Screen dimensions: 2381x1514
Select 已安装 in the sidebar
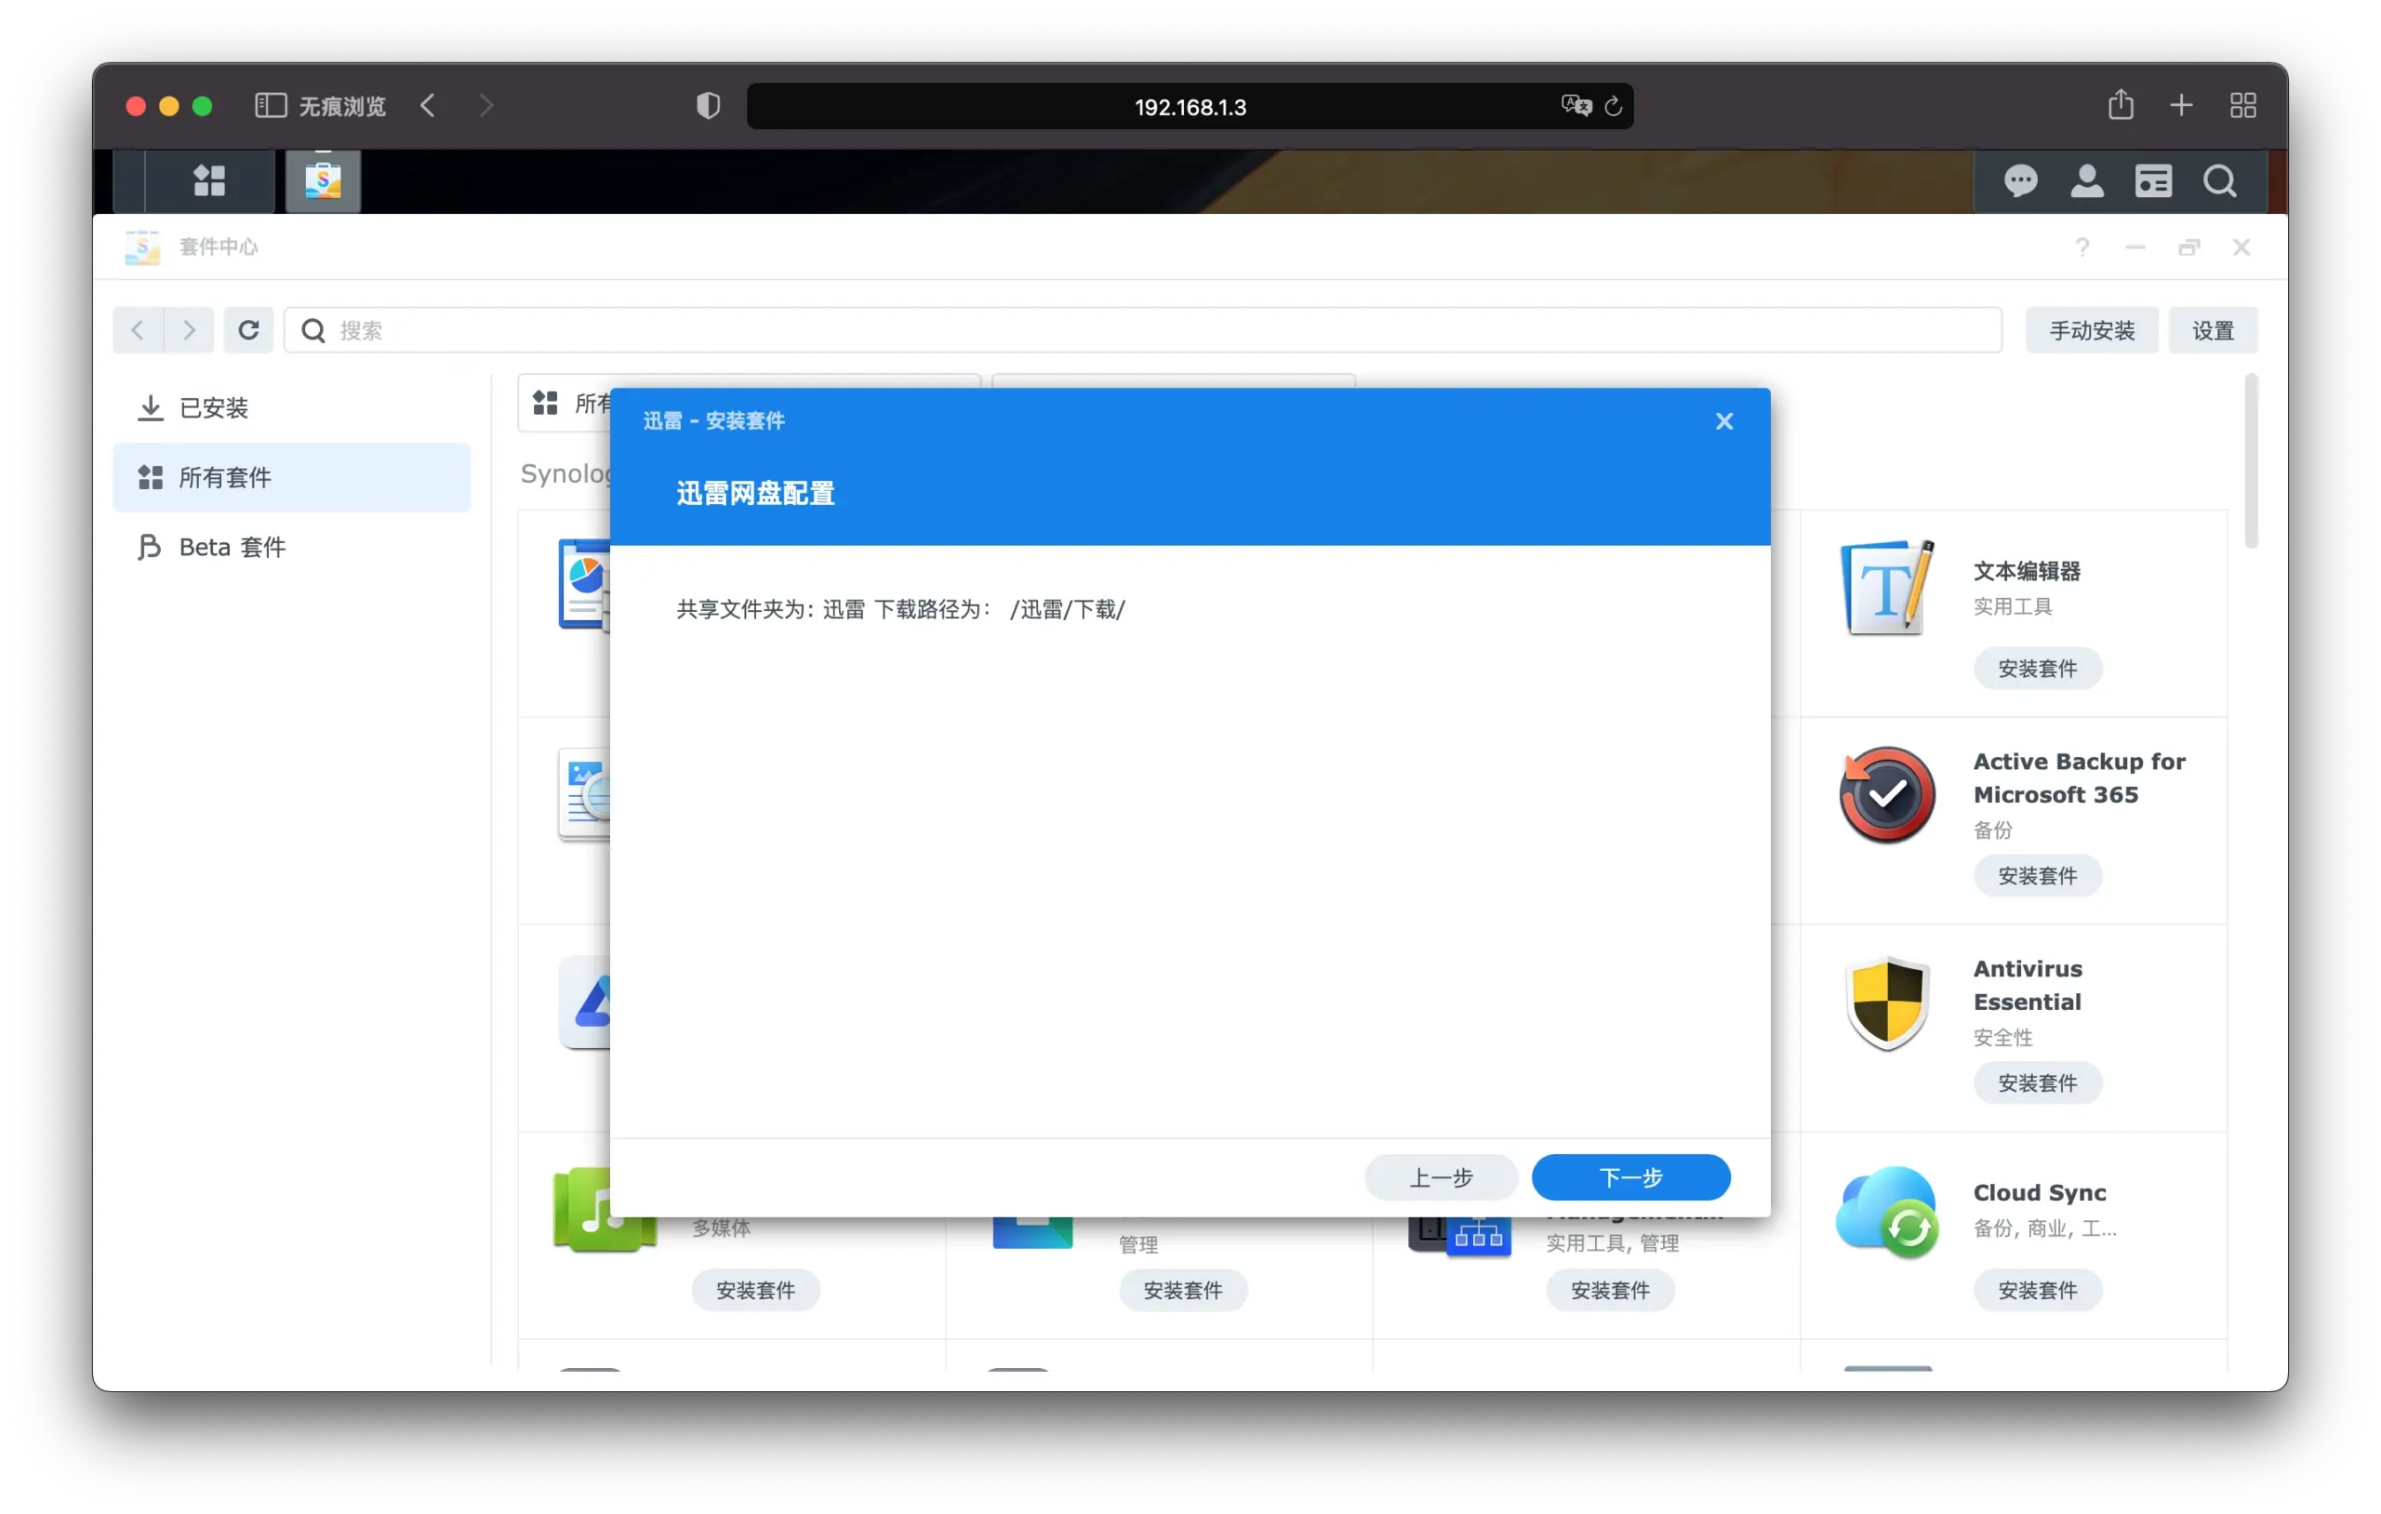point(292,407)
